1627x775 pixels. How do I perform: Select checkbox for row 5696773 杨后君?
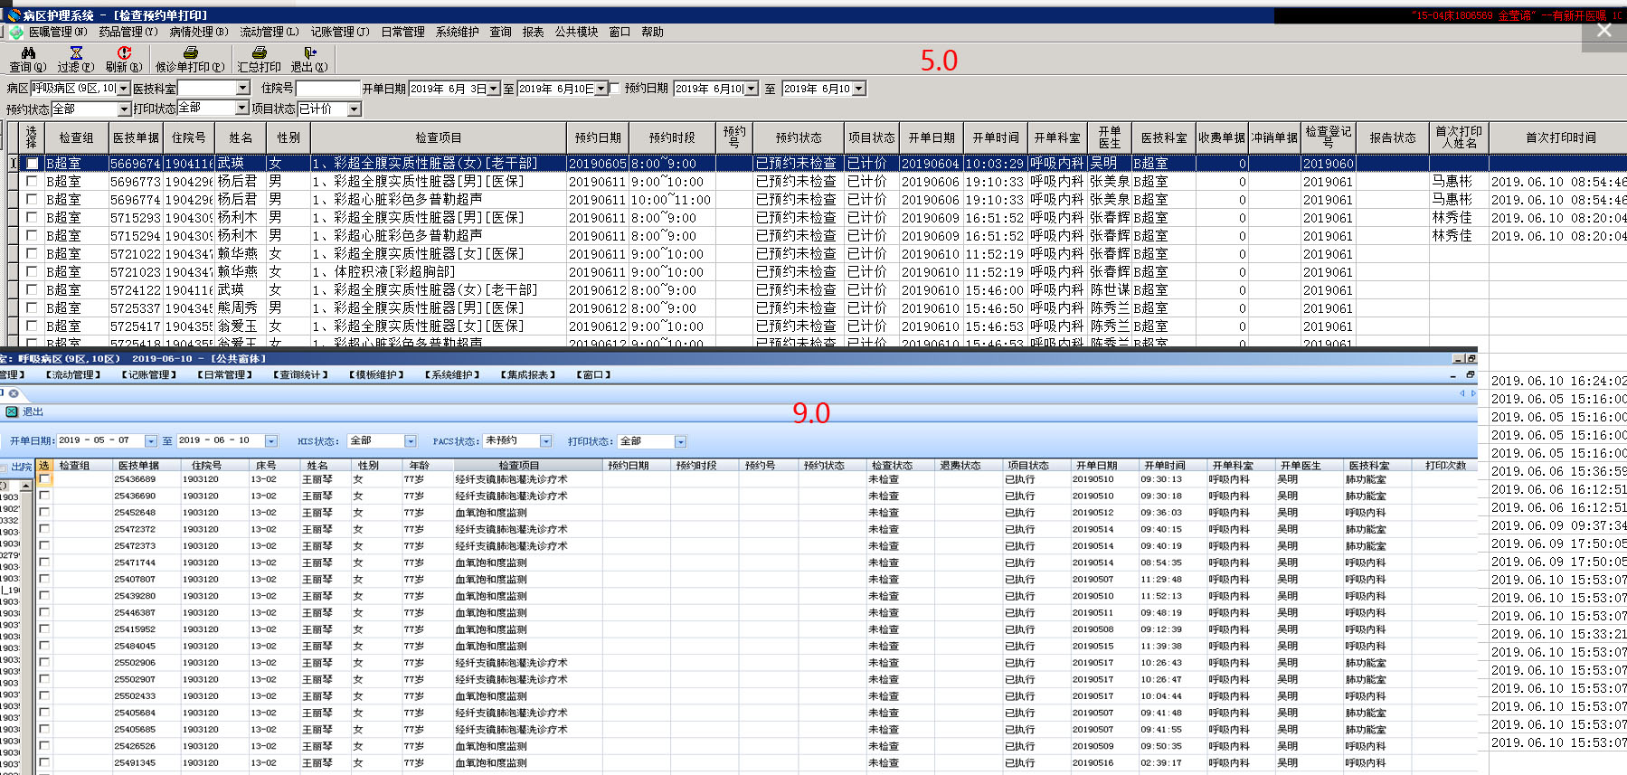pyautogui.click(x=32, y=182)
